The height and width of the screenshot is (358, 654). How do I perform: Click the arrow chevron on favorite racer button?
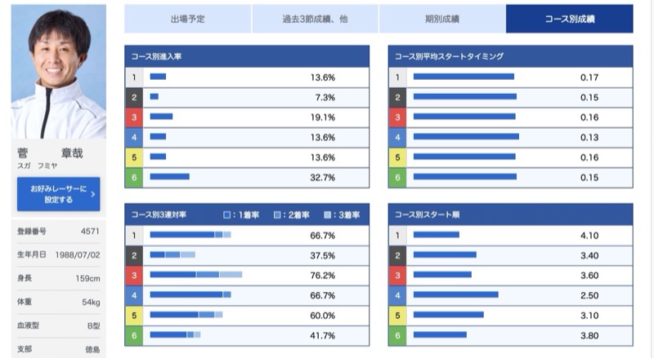93,194
